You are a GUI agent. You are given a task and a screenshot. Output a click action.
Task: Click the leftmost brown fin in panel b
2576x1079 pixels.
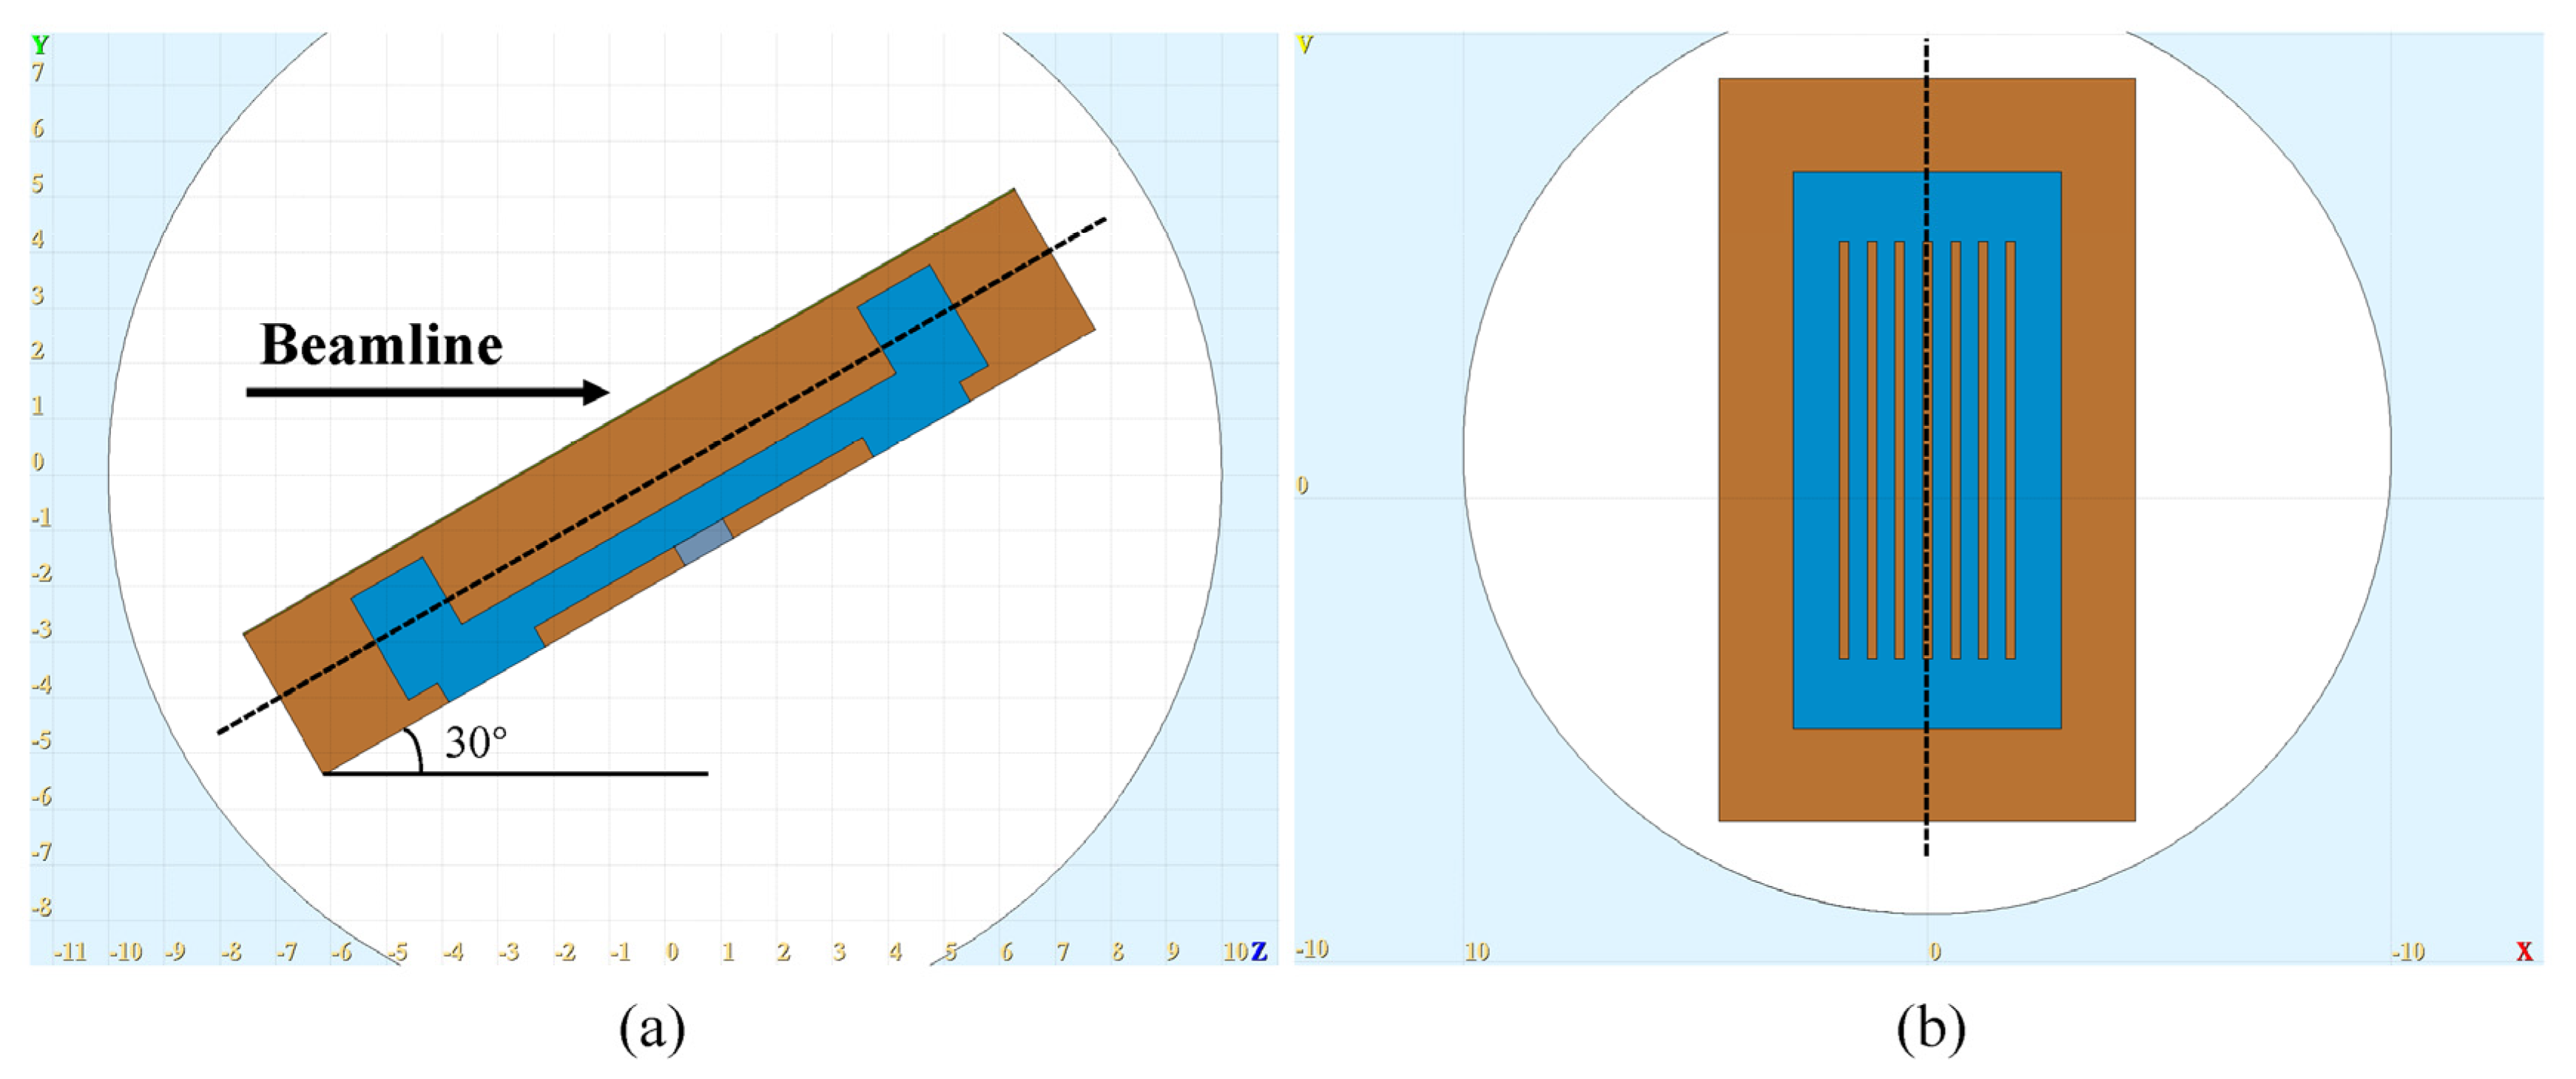(1844, 450)
